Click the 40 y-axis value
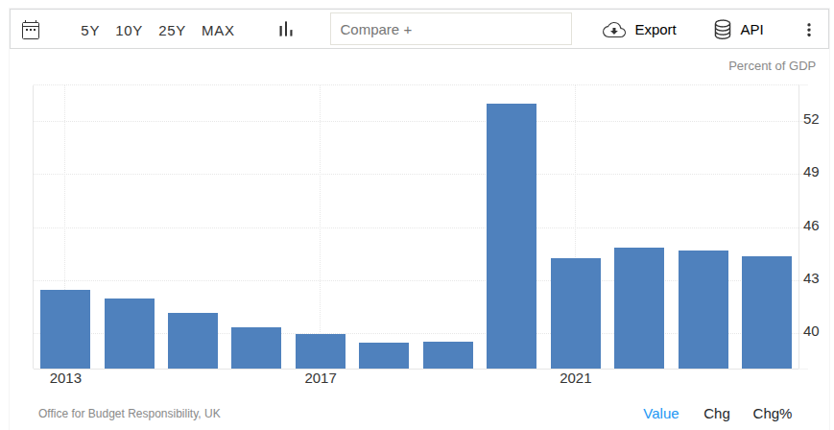The height and width of the screenshot is (430, 834). click(811, 331)
